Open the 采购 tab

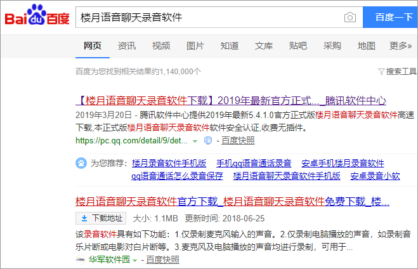point(332,46)
